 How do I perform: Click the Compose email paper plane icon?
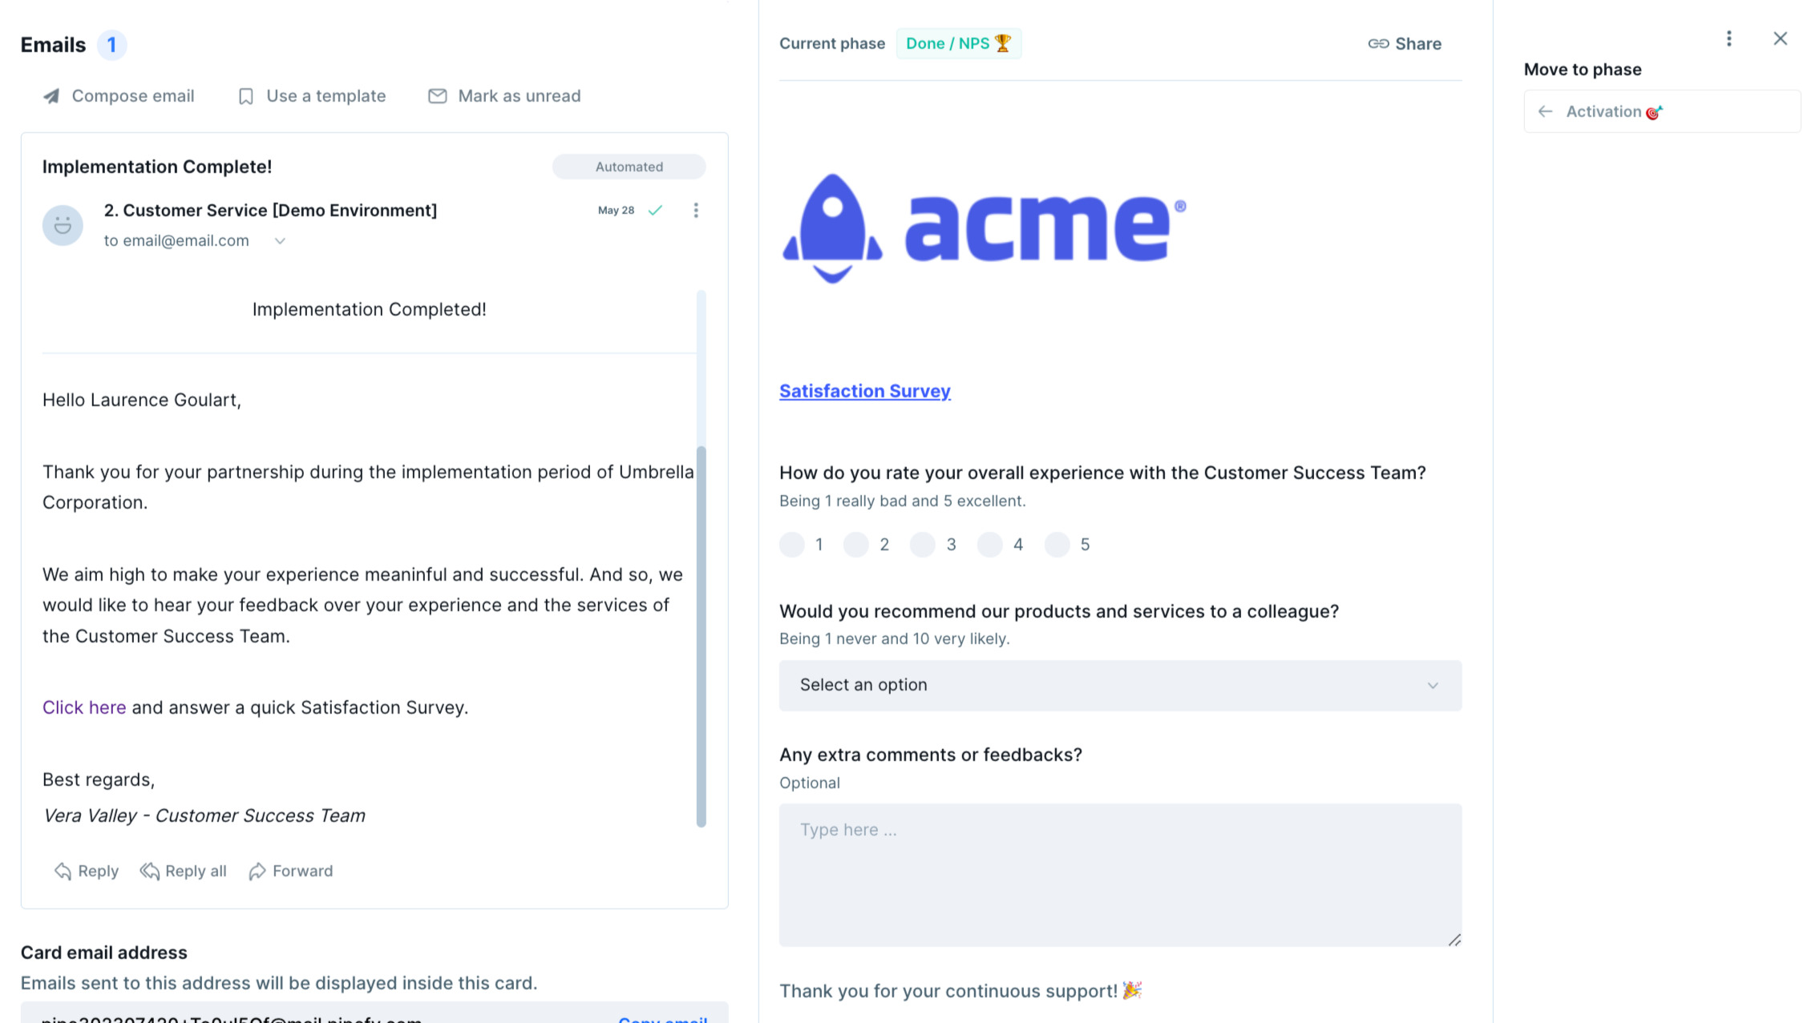(51, 96)
